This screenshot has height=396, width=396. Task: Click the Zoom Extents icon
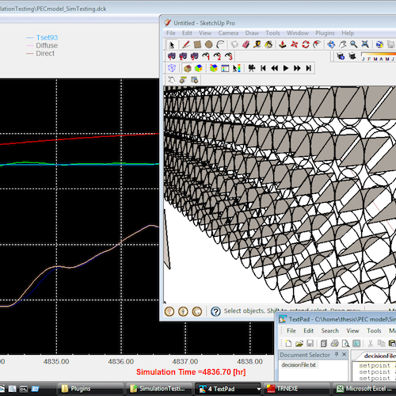coord(365,44)
